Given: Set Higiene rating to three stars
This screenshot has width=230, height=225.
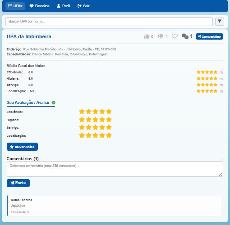Looking at the screenshot, I should coord(95,120).
